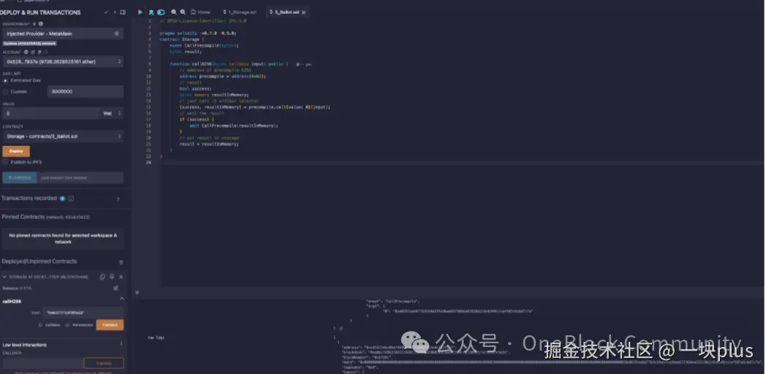766x374 pixels.
Task: Click the callH256 function name label
Action: tap(12, 301)
